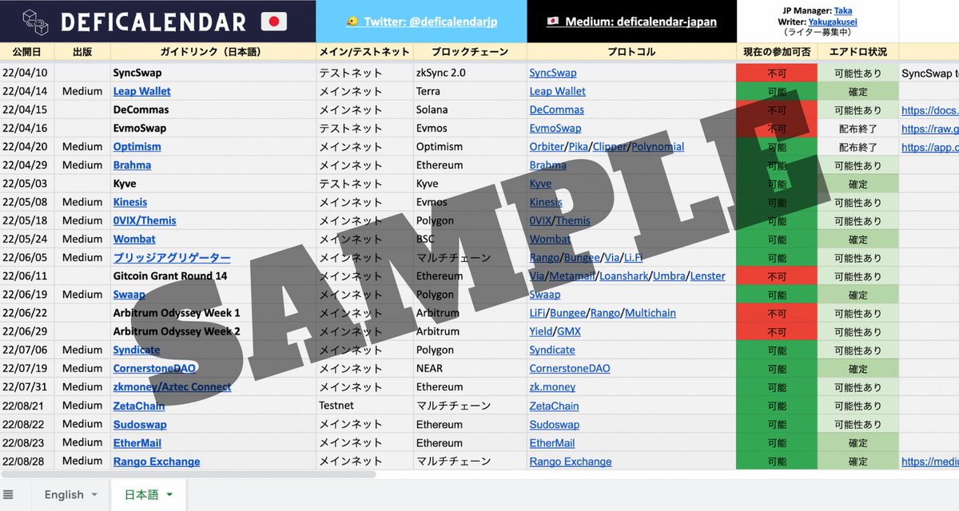Select the 出版 column header

pos(82,52)
